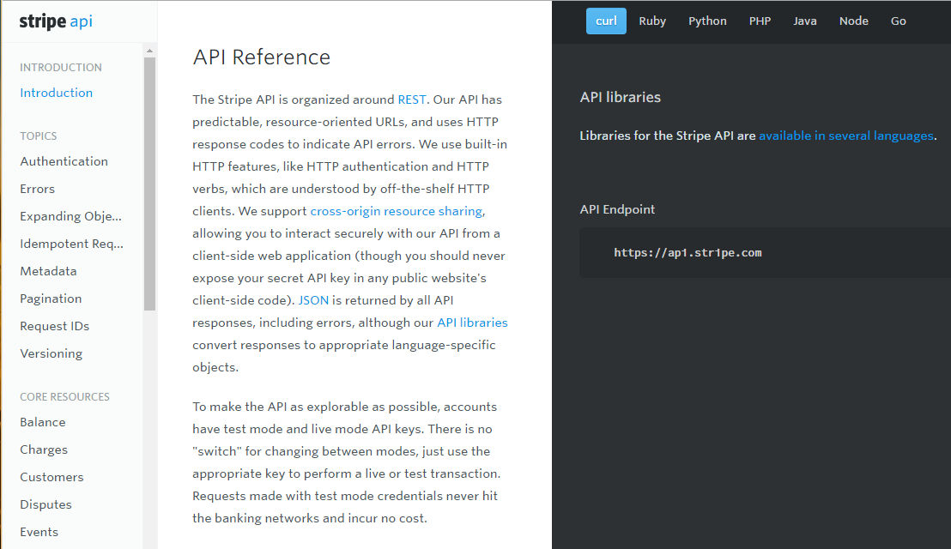The height and width of the screenshot is (549, 951).
Task: Go to Customers resource
Action: (x=51, y=477)
